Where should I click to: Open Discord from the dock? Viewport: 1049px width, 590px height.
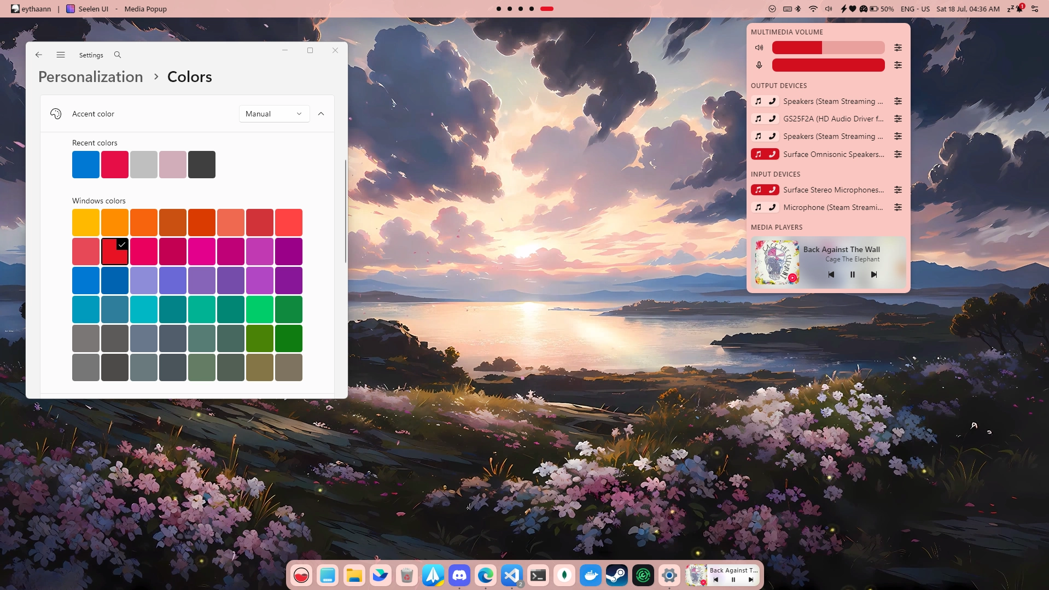(459, 575)
